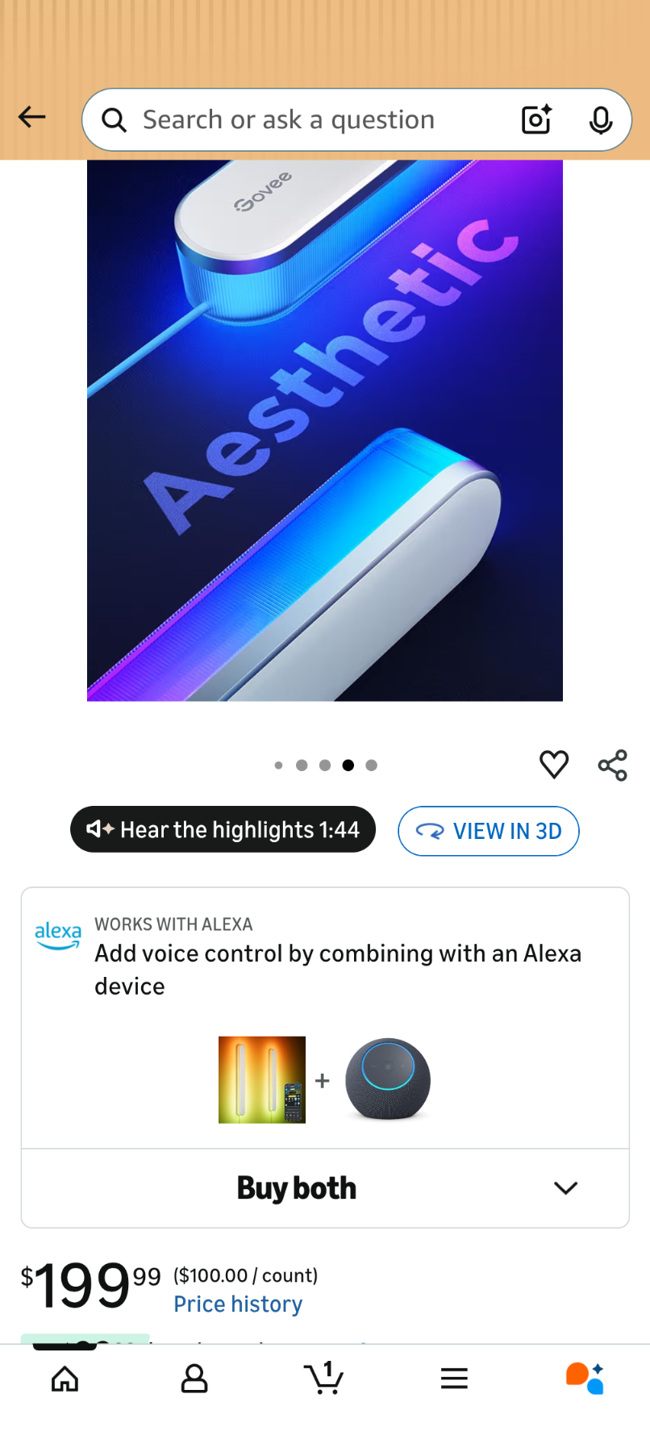The height and width of the screenshot is (1448, 650).
Task: Select the first image carousel dot
Action: pyautogui.click(x=278, y=765)
